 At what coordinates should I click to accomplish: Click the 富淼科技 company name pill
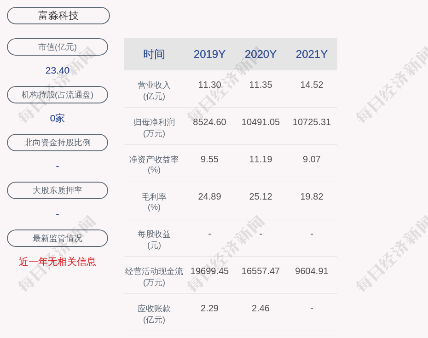pyautogui.click(x=58, y=16)
